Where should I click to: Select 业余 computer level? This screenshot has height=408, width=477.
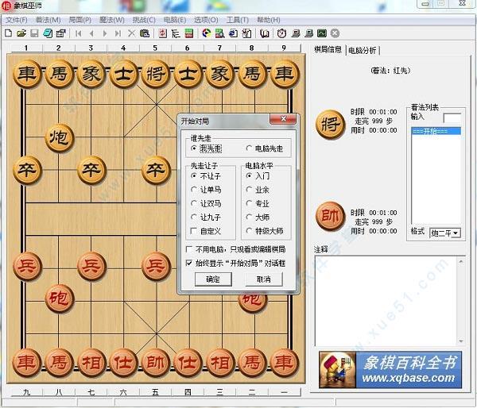pos(258,190)
